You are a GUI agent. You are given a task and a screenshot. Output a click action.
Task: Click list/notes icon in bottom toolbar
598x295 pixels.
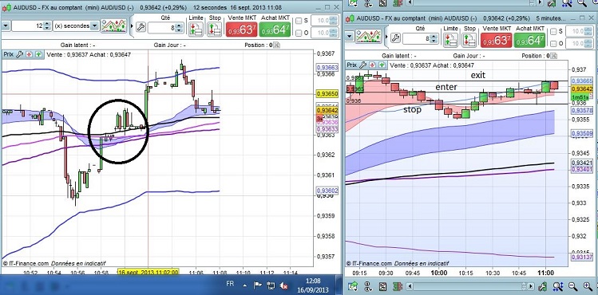tap(383, 286)
